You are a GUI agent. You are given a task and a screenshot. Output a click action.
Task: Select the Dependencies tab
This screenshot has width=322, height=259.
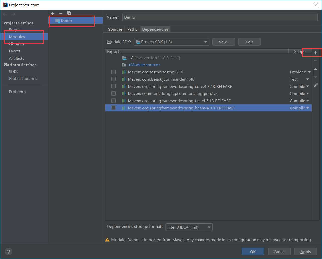[x=155, y=29]
